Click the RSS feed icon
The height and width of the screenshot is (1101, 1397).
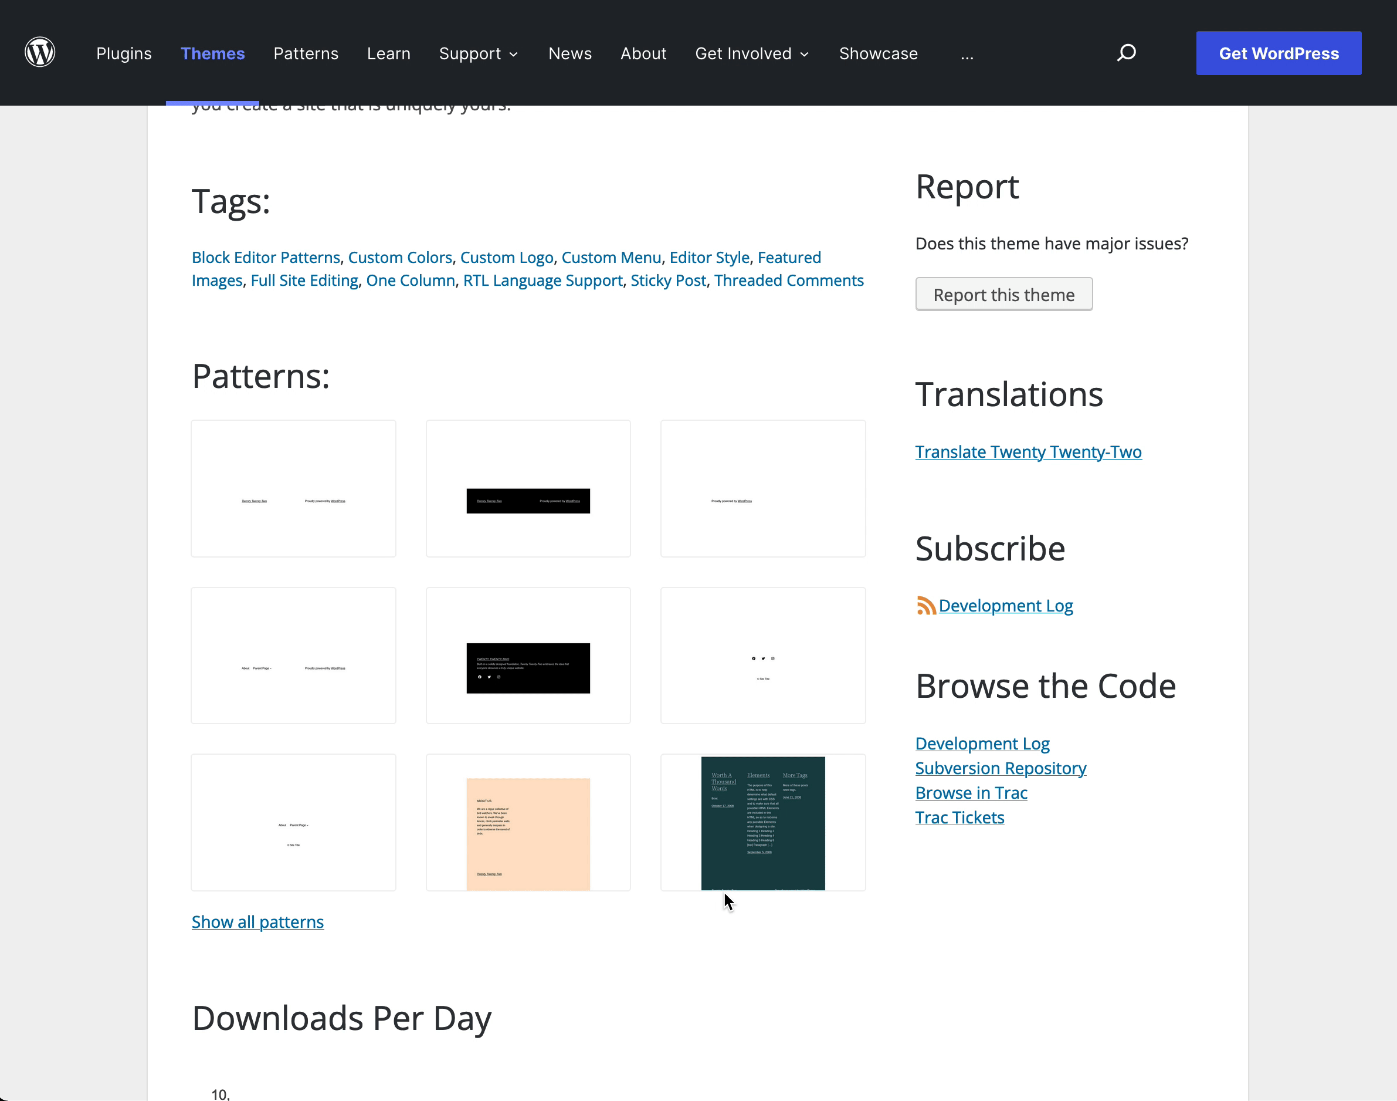click(925, 606)
